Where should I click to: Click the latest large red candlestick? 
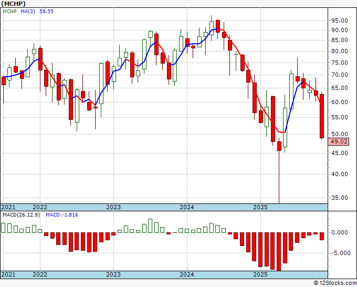(x=322, y=116)
